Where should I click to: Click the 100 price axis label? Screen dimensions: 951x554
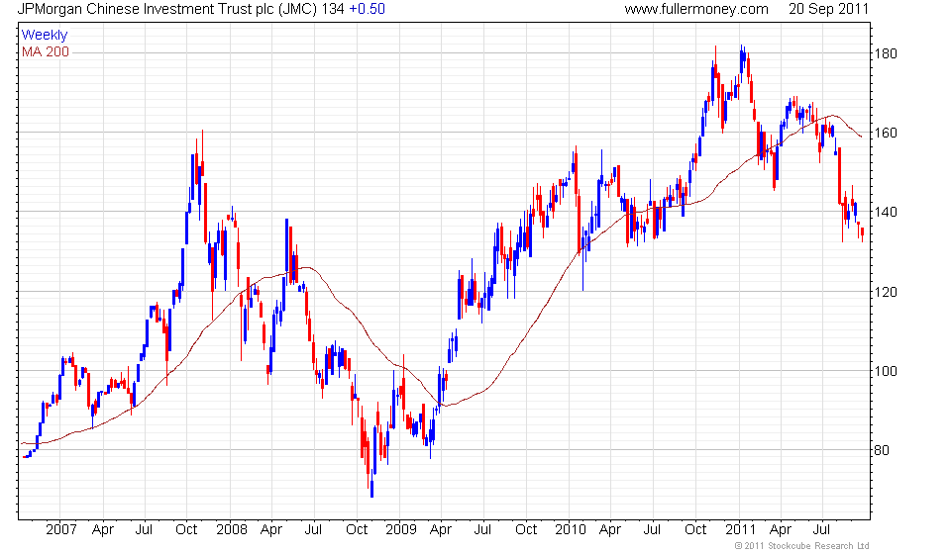[886, 371]
